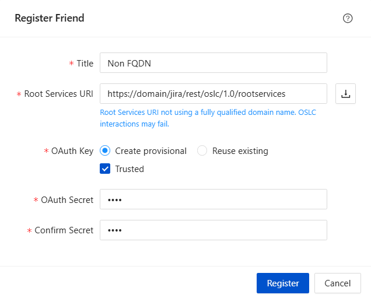The image size is (371, 298).
Task: Click the OAuth Secret label
Action: click(66, 199)
